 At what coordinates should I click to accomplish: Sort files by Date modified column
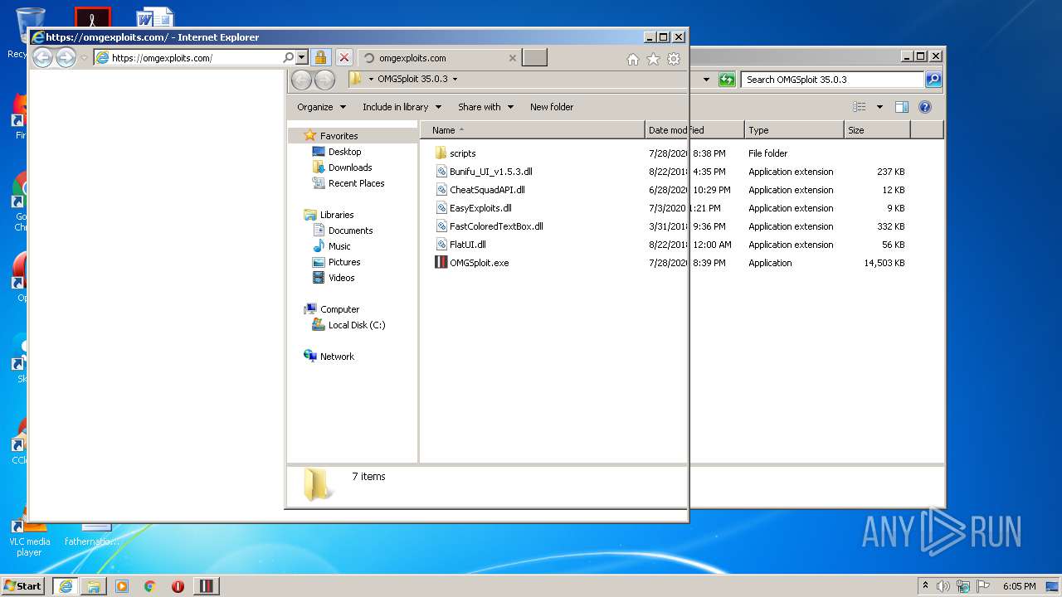694,130
